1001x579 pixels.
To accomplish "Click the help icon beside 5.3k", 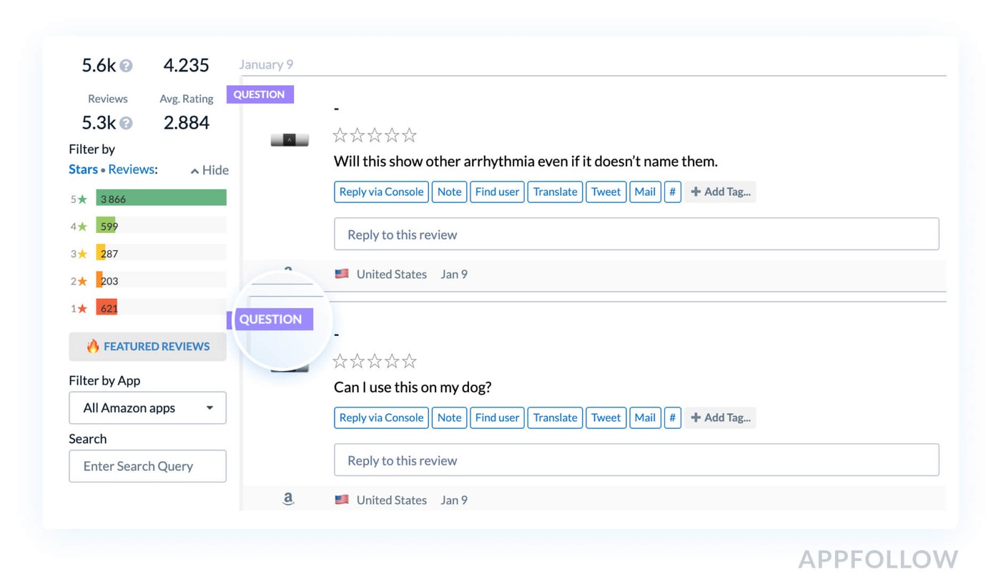I will (x=126, y=123).
